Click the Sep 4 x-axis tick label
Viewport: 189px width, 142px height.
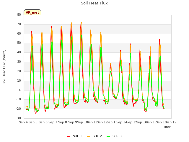[23, 122]
